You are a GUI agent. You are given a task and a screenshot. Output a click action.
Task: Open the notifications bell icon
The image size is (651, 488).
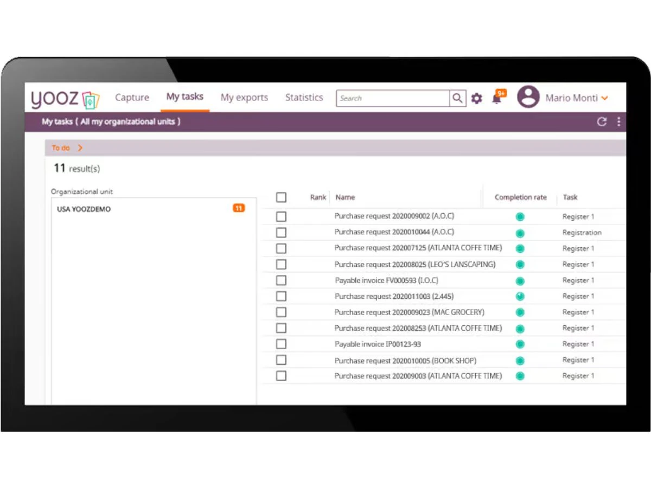coord(496,98)
